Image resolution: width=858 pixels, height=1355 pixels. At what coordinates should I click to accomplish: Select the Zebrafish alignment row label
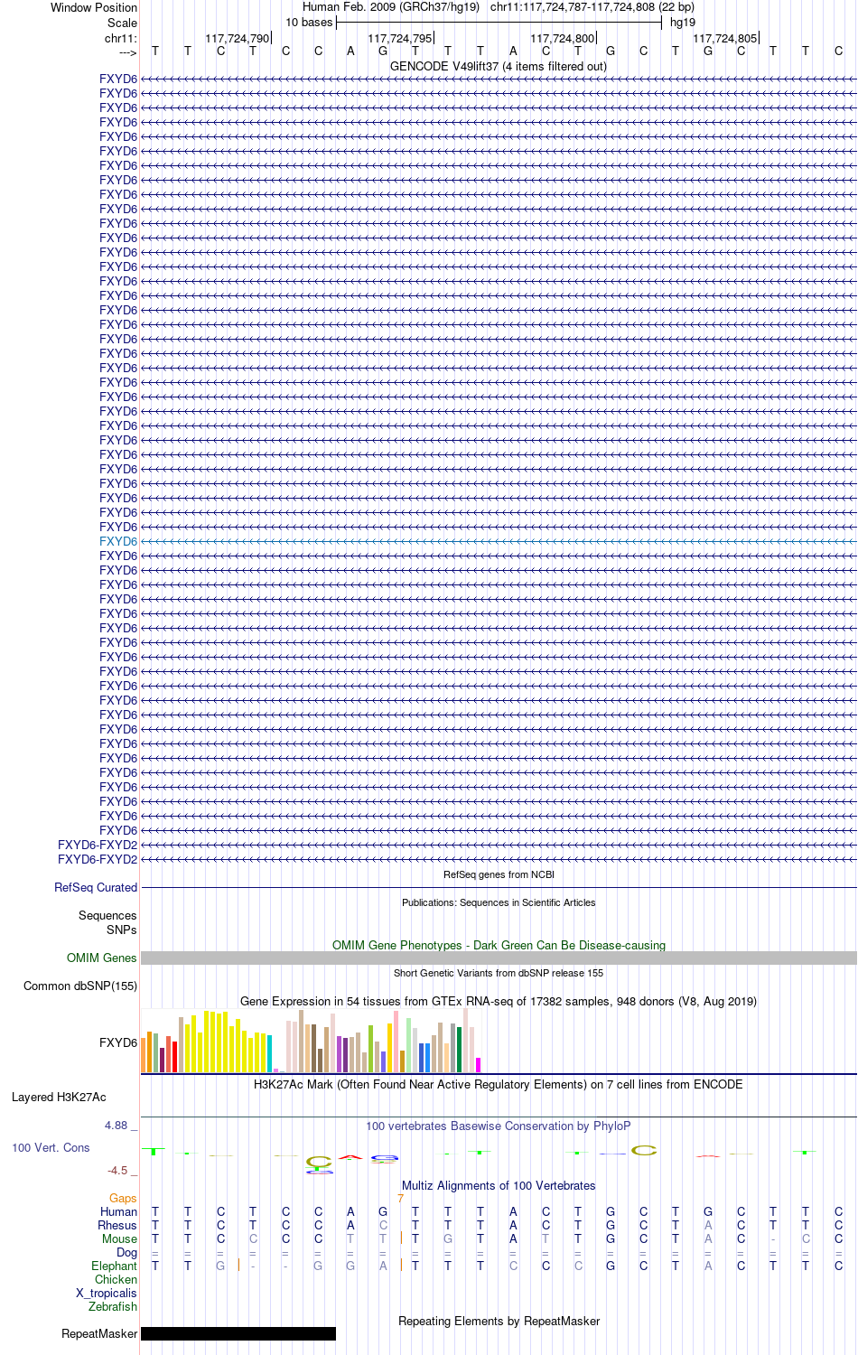[x=113, y=1306]
